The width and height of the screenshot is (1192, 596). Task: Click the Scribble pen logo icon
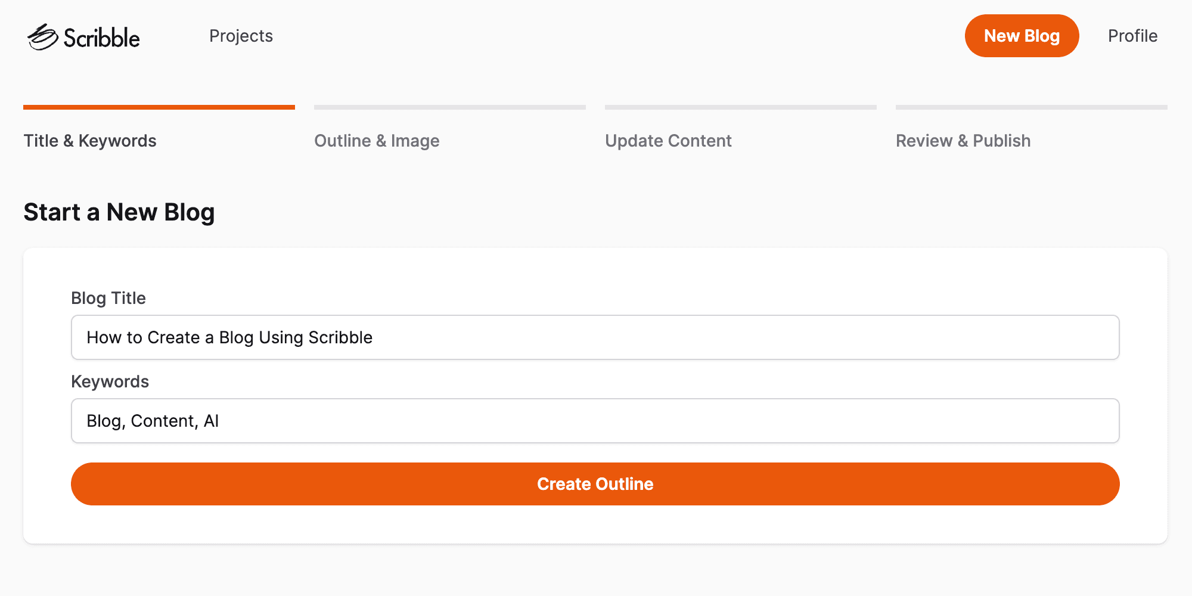point(42,37)
